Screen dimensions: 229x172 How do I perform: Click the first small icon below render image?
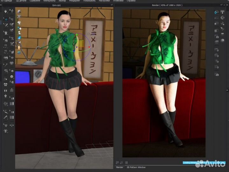point(117,162)
